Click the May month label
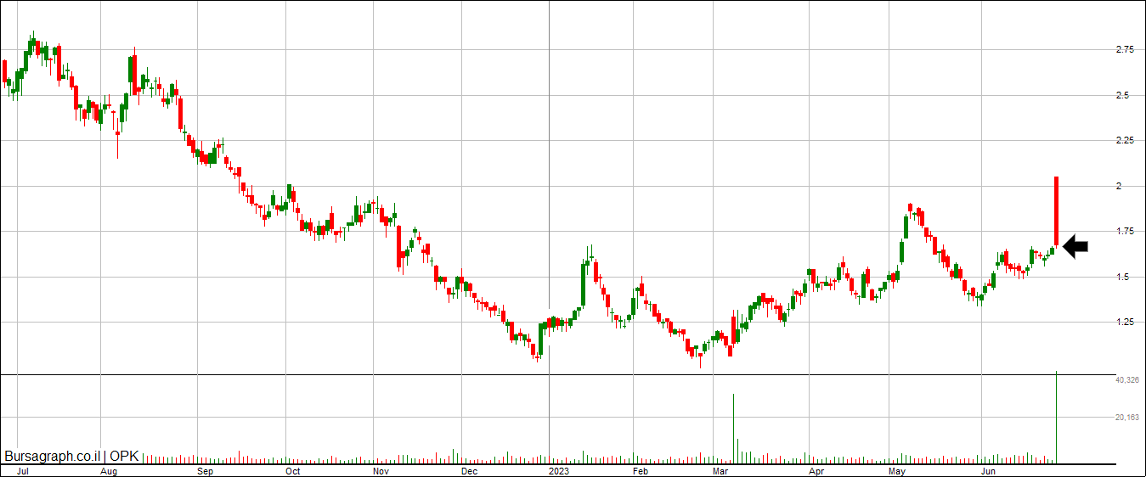Viewport: 1146px width, 477px height. [897, 470]
